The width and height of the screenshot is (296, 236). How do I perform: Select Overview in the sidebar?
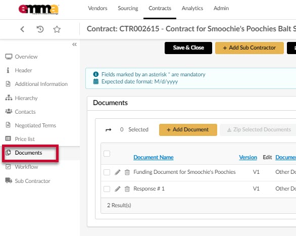click(x=26, y=57)
